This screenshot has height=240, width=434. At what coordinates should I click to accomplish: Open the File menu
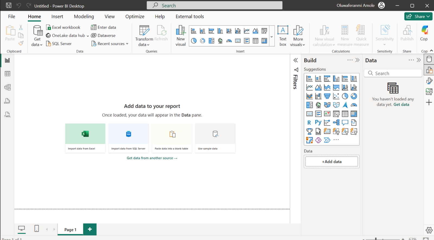click(x=12, y=17)
